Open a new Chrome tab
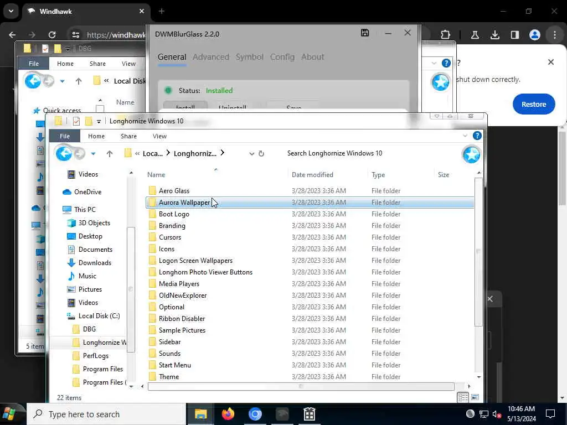Image resolution: width=567 pixels, height=425 pixels. pos(162,11)
